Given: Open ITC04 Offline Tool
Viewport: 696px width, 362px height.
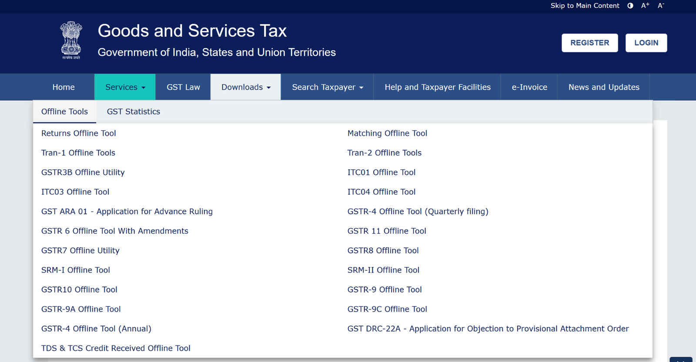Looking at the screenshot, I should [x=381, y=192].
